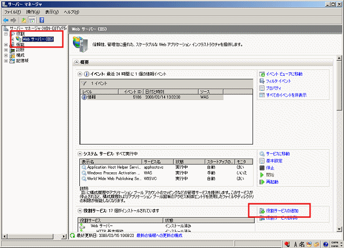Click the vertical scrollbar up arrow
This screenshot has height=248, width=344.
[x=339, y=58]
